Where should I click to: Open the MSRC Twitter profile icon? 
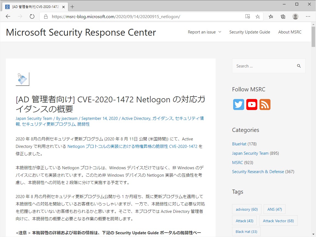point(238,105)
